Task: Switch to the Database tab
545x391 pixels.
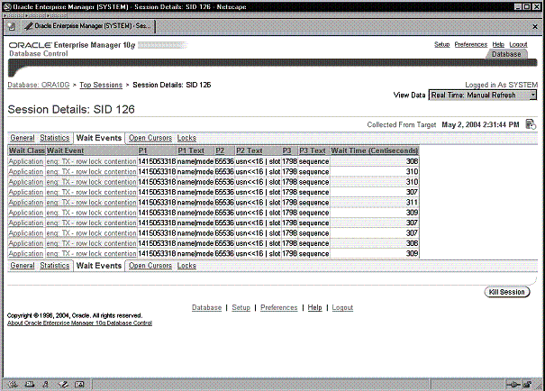Action: tap(506, 54)
